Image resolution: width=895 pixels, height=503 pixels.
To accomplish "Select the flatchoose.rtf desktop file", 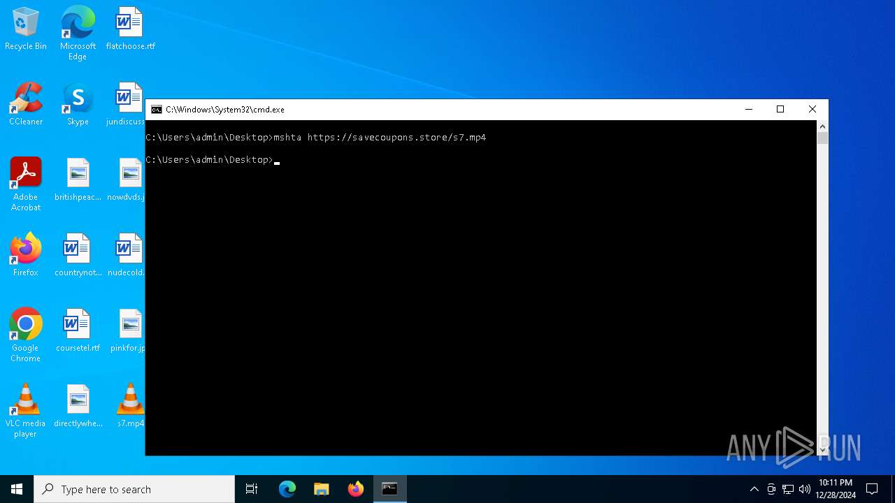I will pyautogui.click(x=130, y=29).
